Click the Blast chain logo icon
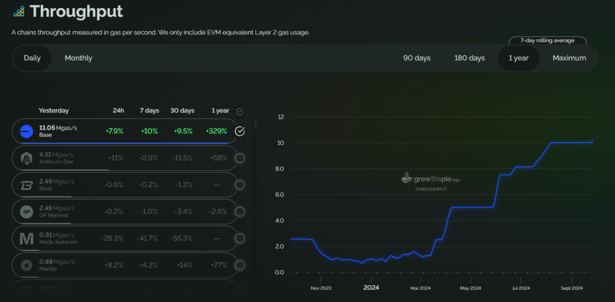 click(x=27, y=185)
